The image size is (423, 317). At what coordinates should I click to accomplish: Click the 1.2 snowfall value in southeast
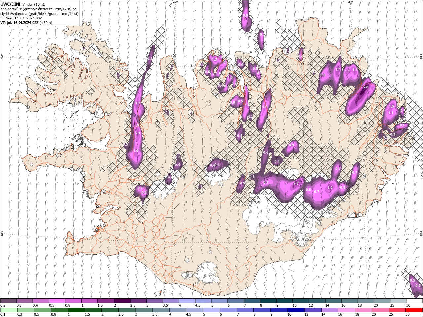tap(330, 188)
